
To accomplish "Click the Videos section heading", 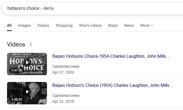I will [16, 44].
